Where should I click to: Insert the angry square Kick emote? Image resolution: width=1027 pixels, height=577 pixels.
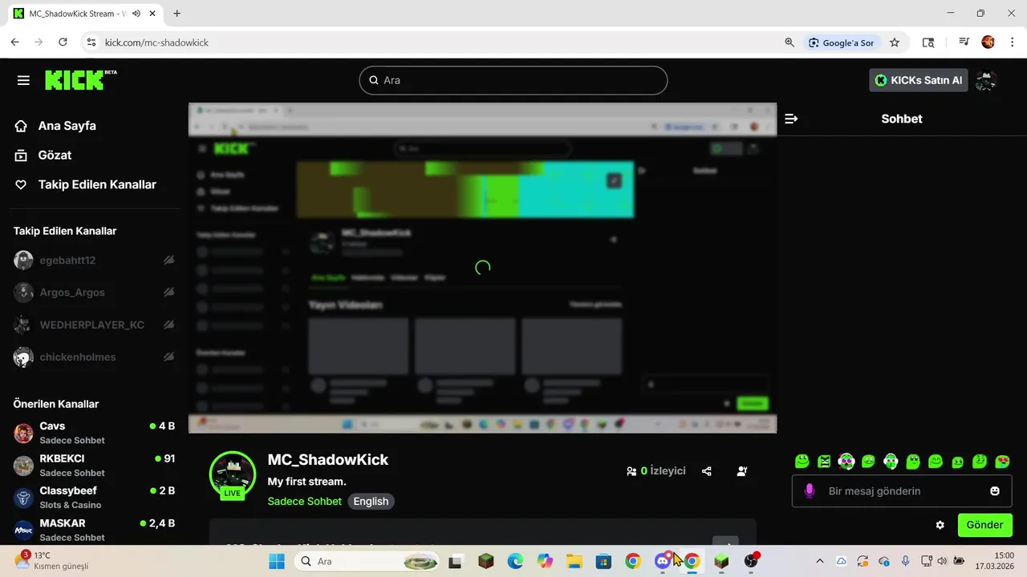point(824,462)
